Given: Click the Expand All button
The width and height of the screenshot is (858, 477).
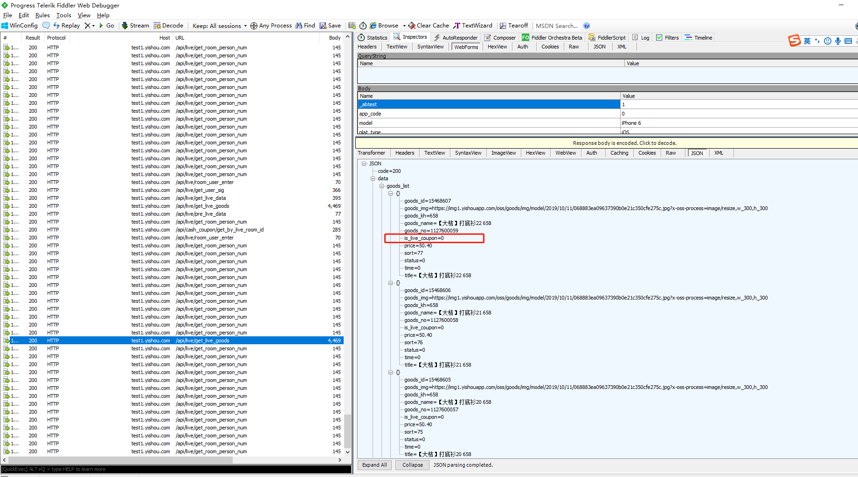Looking at the screenshot, I should tap(374, 465).
